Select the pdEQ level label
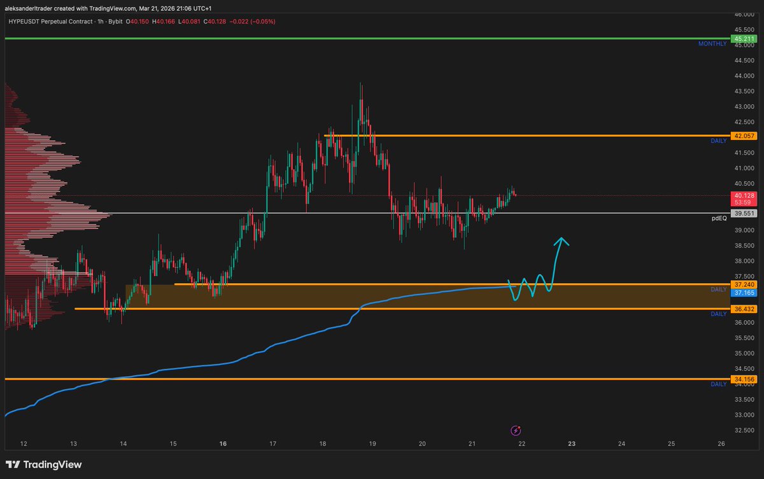 click(x=719, y=218)
